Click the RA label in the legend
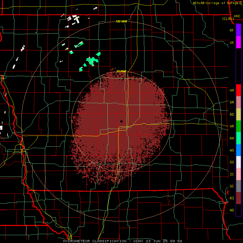The height and width of the screenshot is (243, 243). point(232,139)
